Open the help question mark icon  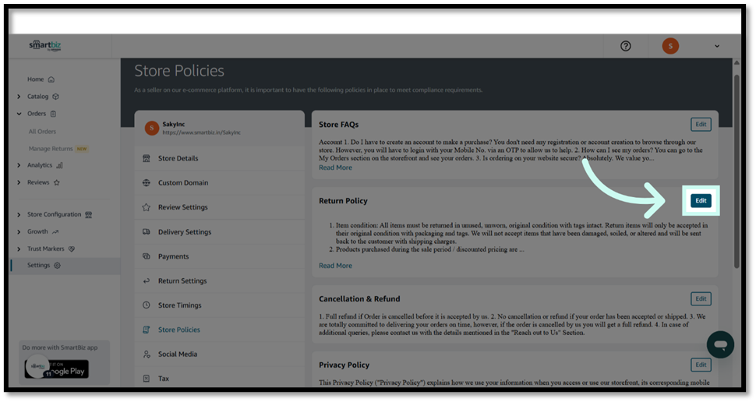625,46
